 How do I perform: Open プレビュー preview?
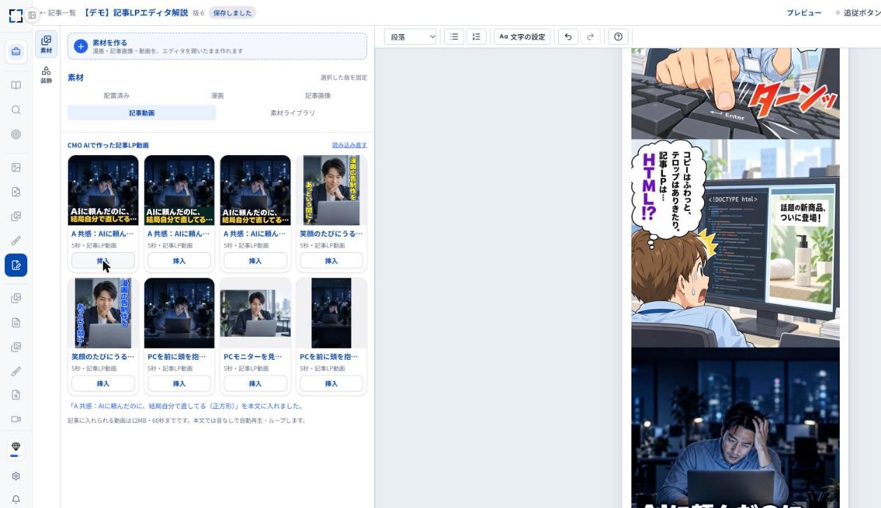pyautogui.click(x=804, y=13)
